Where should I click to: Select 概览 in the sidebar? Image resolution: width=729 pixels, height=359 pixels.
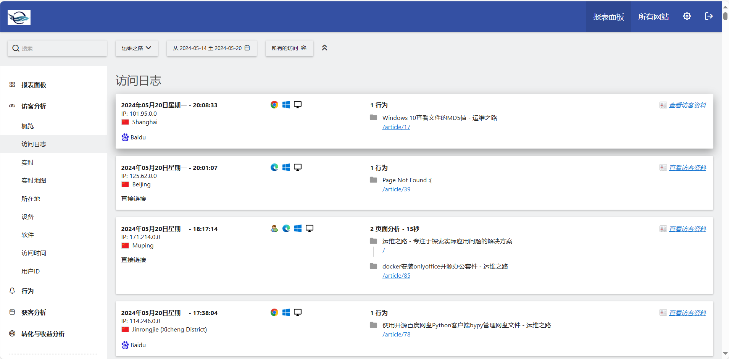click(27, 126)
